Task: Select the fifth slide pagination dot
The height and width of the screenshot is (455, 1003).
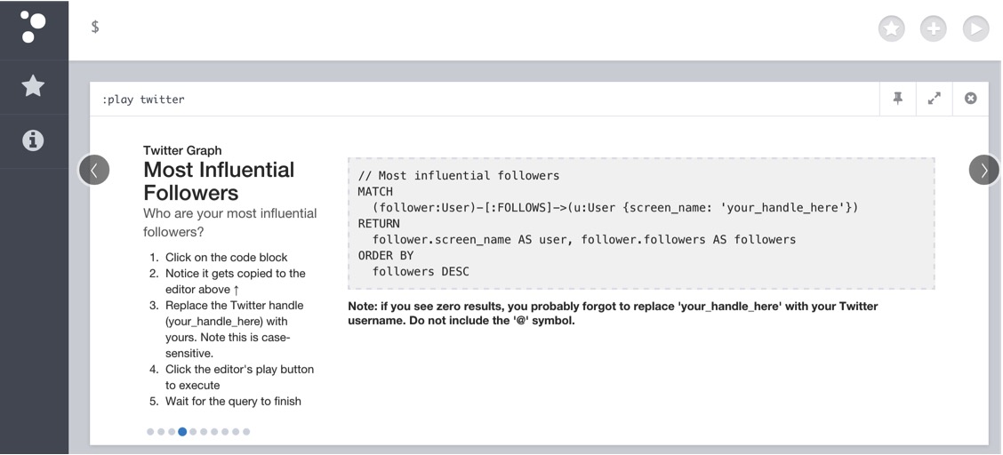Action: pyautogui.click(x=193, y=432)
